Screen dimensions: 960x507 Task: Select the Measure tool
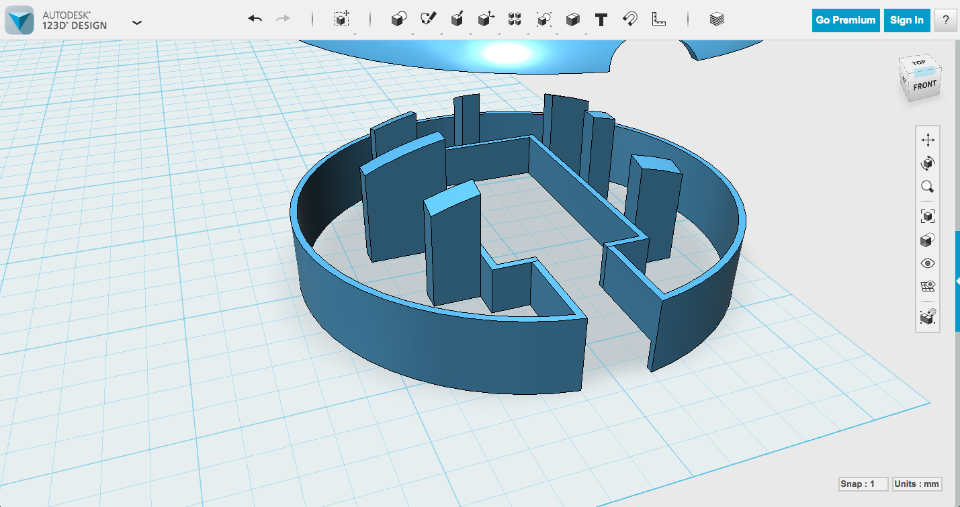click(658, 19)
